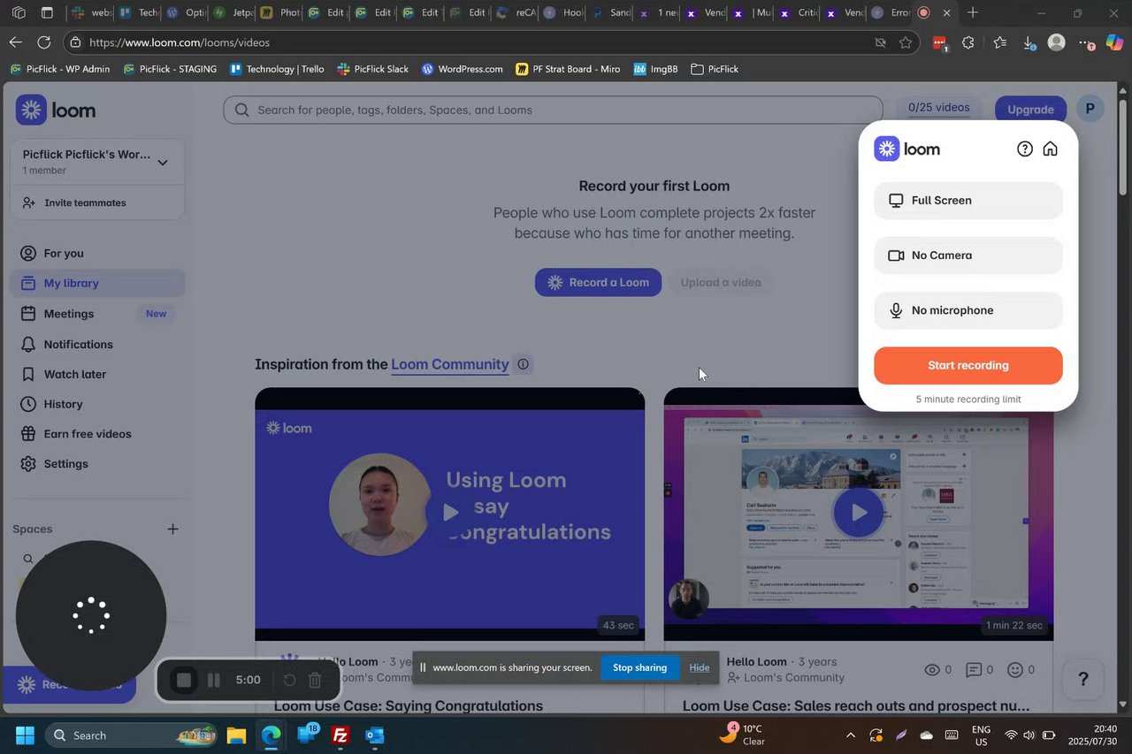Viewport: 1132px width, 754px height.
Task: Open help in the Loom recorder popup
Action: click(x=1025, y=149)
